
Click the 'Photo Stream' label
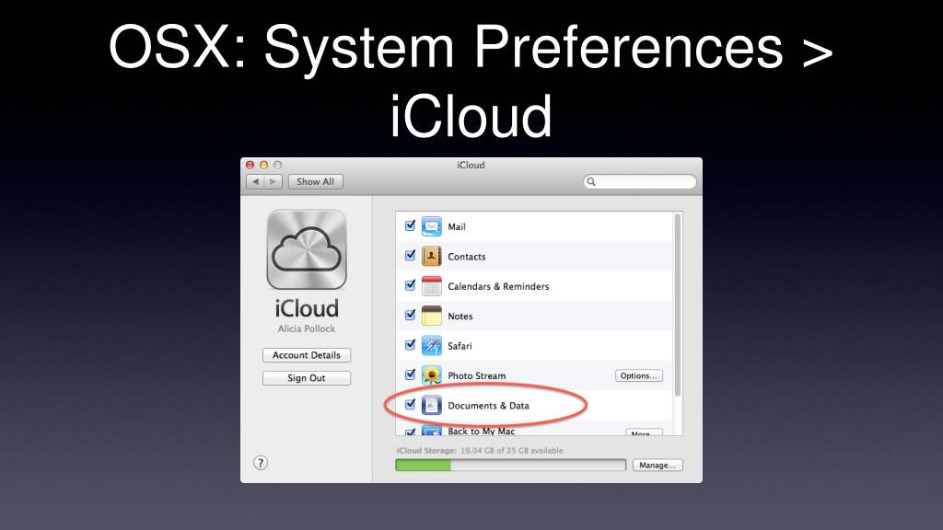pyautogui.click(x=477, y=375)
